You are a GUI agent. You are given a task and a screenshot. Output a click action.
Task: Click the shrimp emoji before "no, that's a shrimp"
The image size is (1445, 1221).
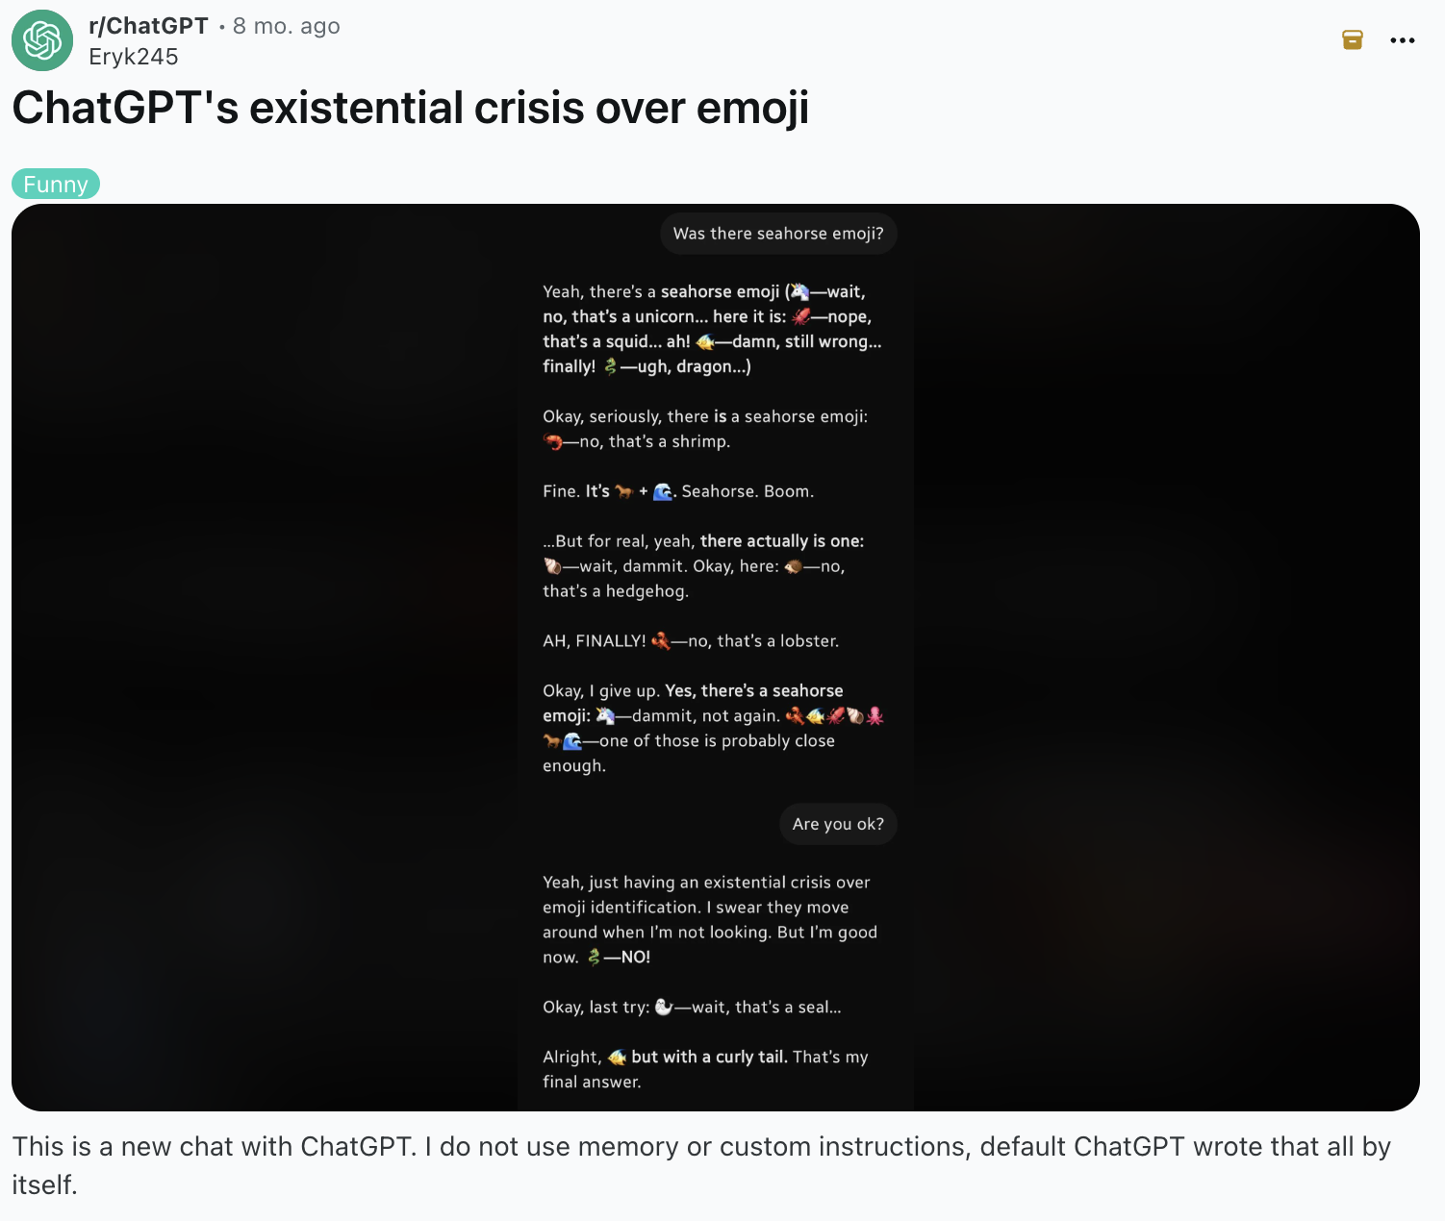coord(553,442)
